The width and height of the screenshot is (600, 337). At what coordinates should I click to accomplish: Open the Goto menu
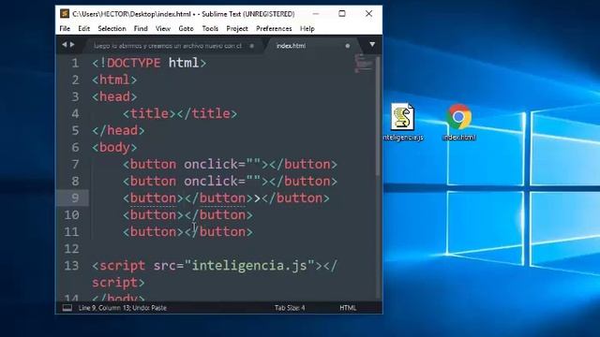pyautogui.click(x=186, y=29)
